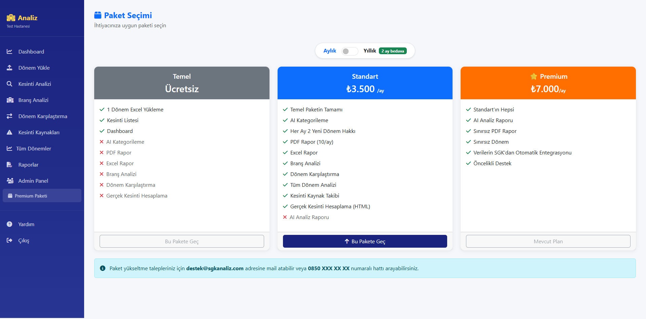Click the Dönem Yükle upload icon
Screen dimensions: 646x319
click(9, 68)
